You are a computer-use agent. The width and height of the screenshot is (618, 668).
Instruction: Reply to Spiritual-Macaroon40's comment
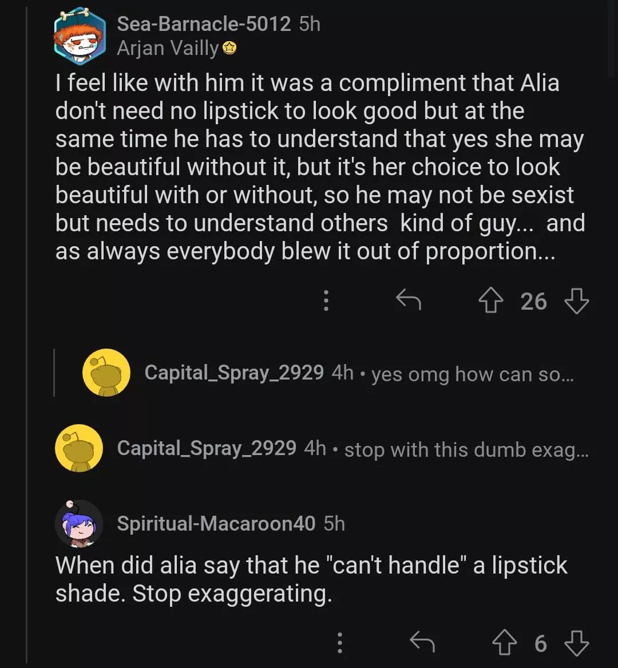pyautogui.click(x=422, y=643)
